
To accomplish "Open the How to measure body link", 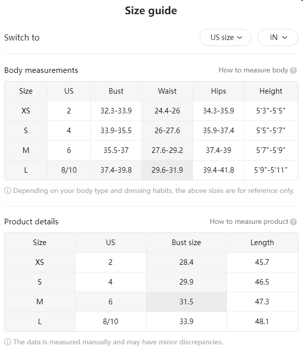I will [x=253, y=70].
